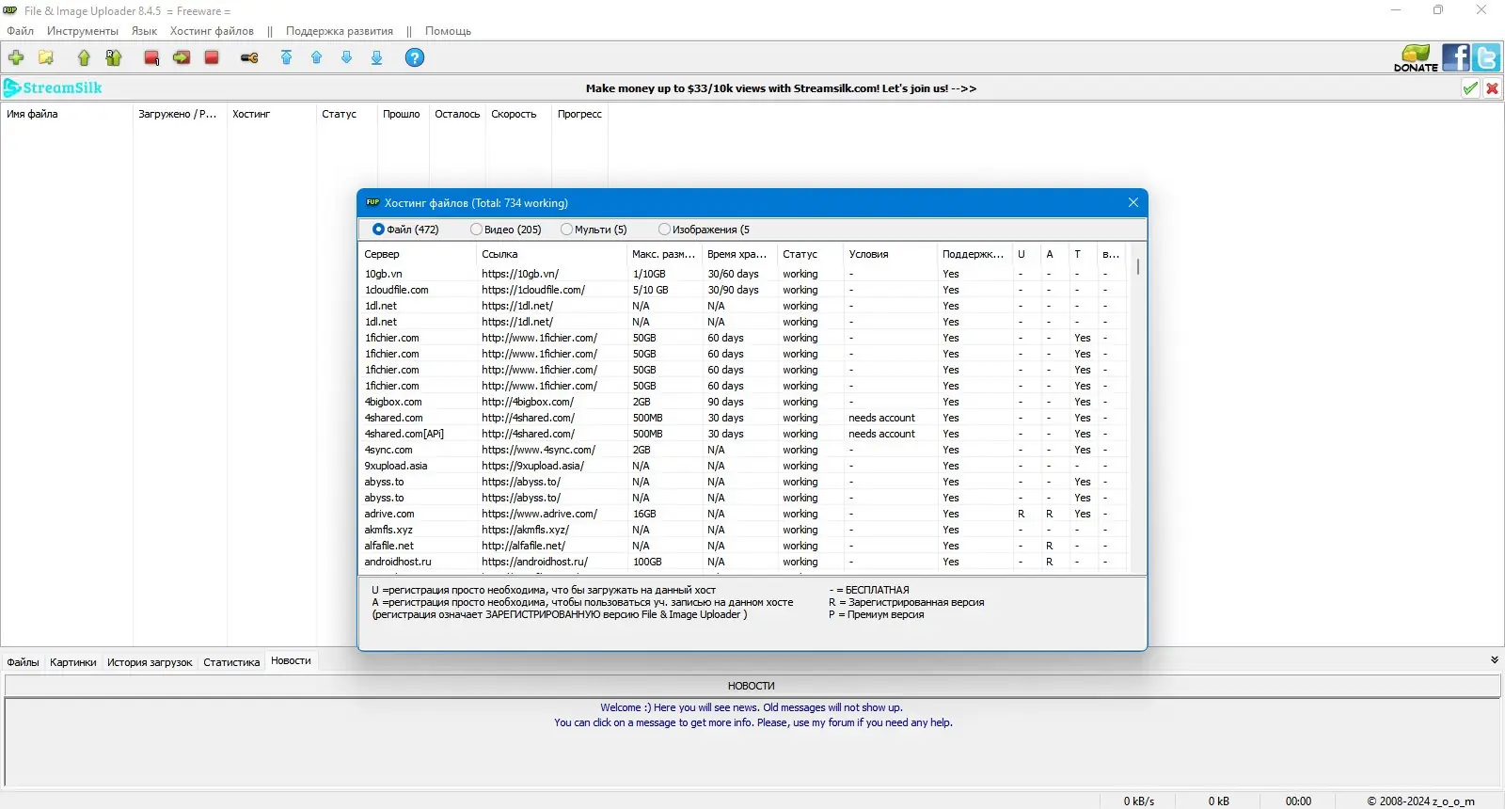Sort hosting list by Условия column
Screen dimensions: 1505x809
[890, 254]
